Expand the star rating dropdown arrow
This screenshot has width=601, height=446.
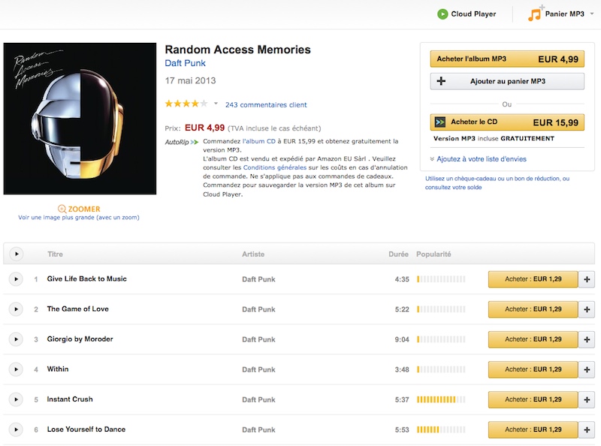216,104
